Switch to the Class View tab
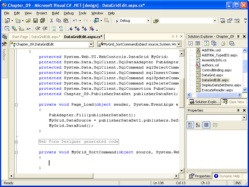 (234, 102)
